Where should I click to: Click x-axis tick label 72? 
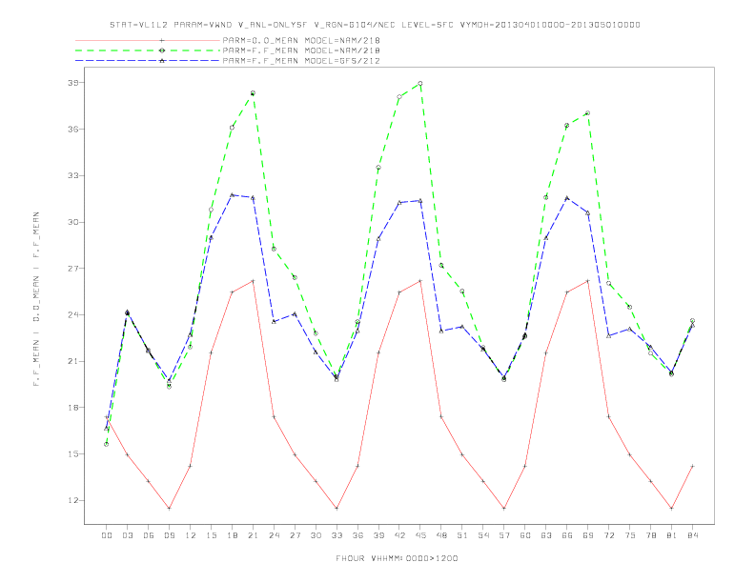pyautogui.click(x=608, y=535)
